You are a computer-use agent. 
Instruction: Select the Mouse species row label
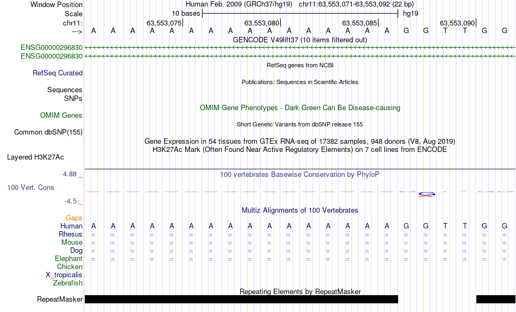(72, 243)
